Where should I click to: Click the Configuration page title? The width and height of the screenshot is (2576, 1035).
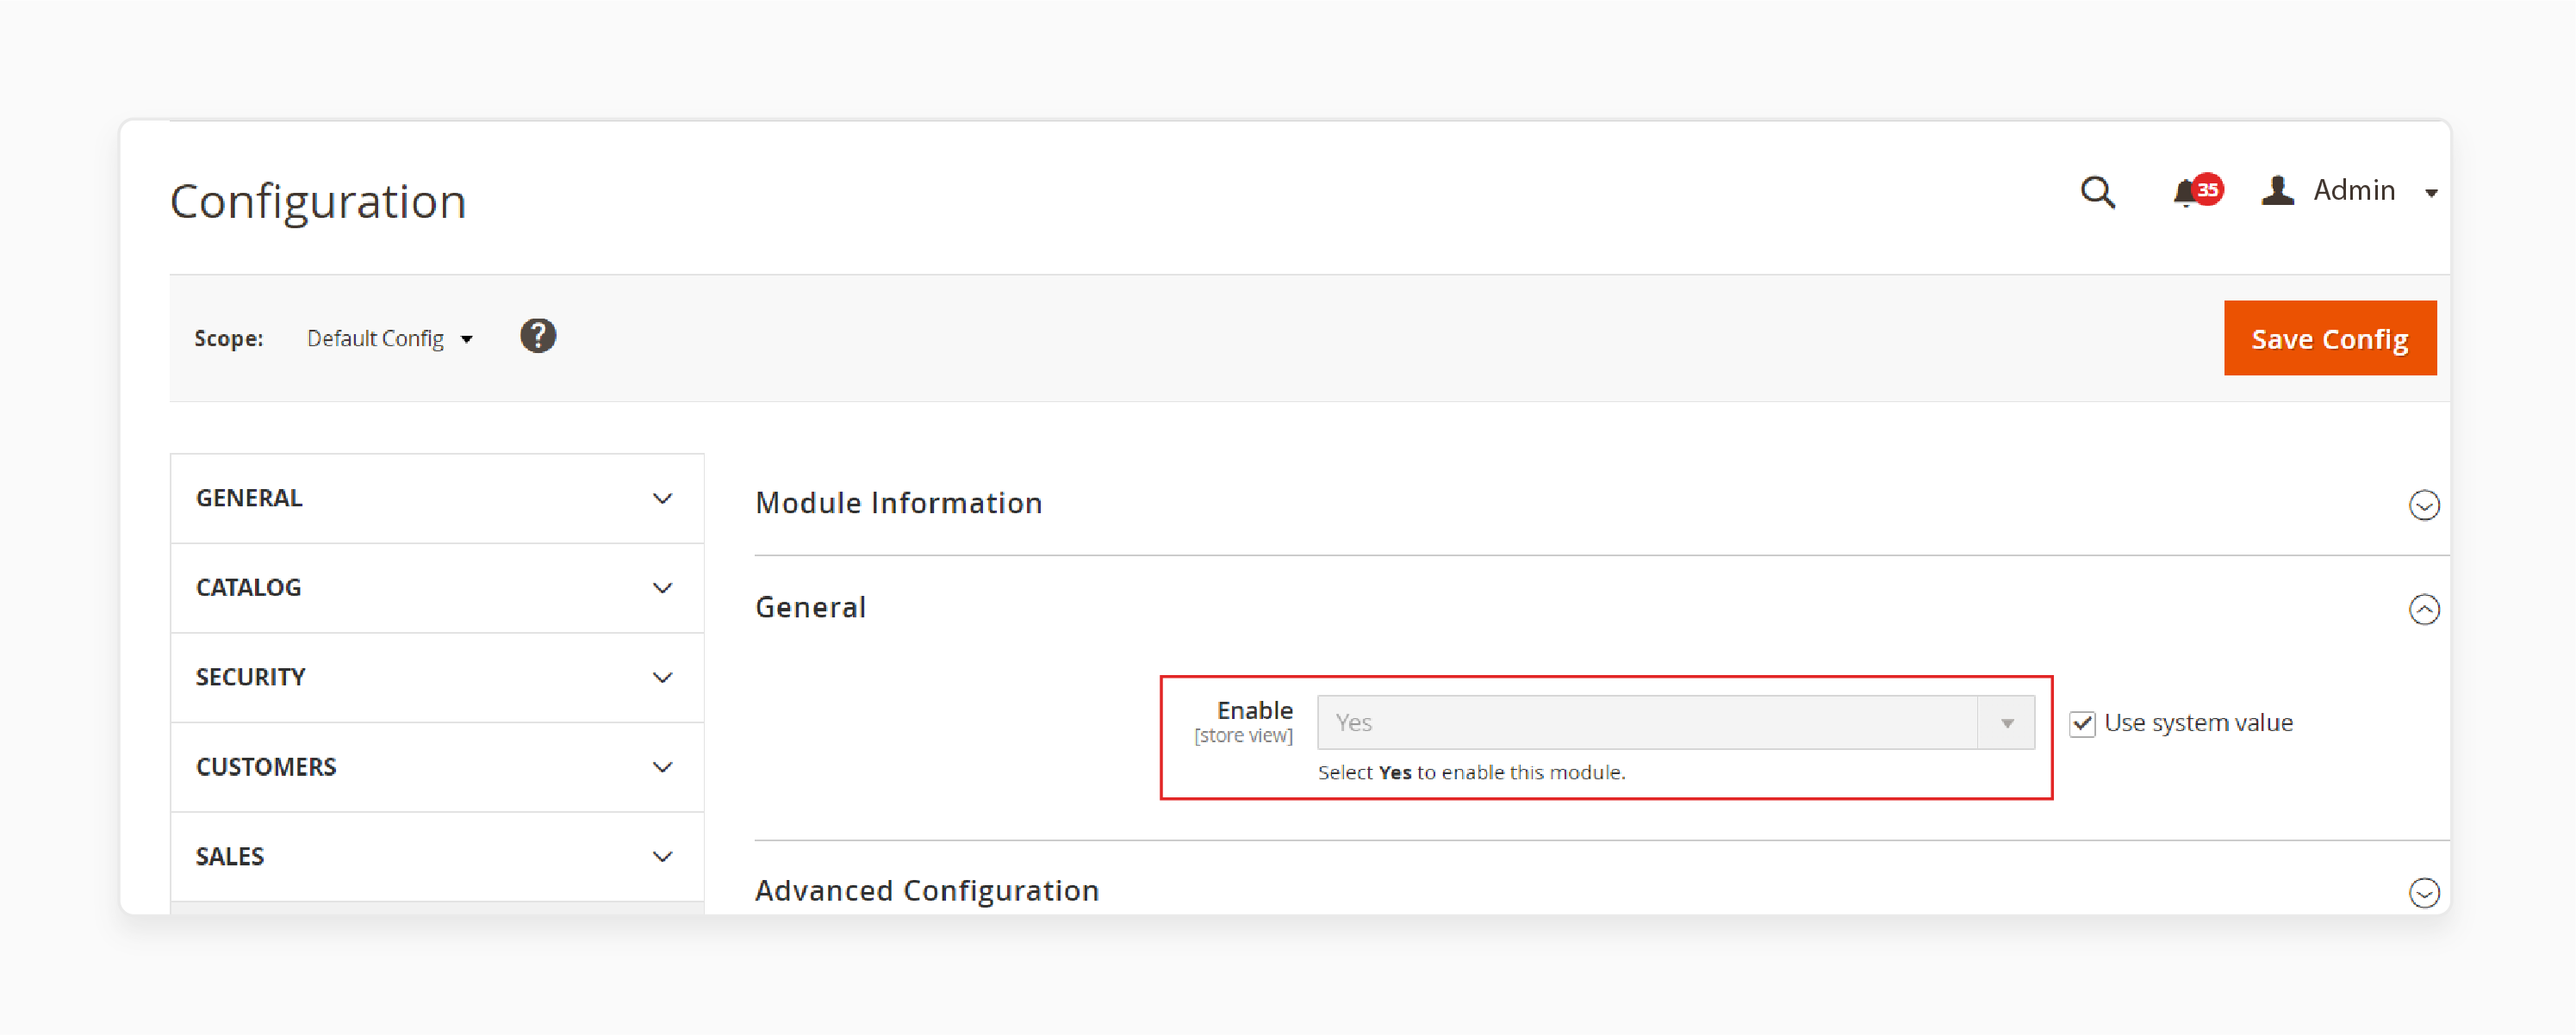click(318, 201)
